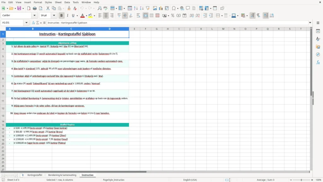This screenshot has height=182, width=323.
Task: Open the File menu
Action: (x=3, y=2)
